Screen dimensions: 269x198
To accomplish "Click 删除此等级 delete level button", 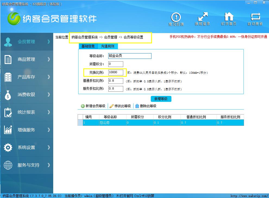I will click(x=146, y=106).
